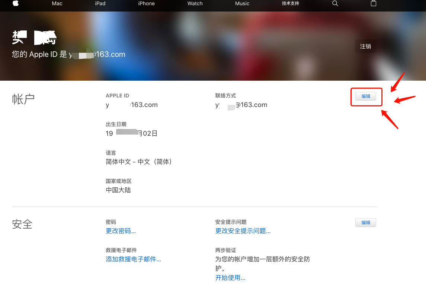Click the 救援电子邮件 label
The image size is (426, 284).
(121, 250)
